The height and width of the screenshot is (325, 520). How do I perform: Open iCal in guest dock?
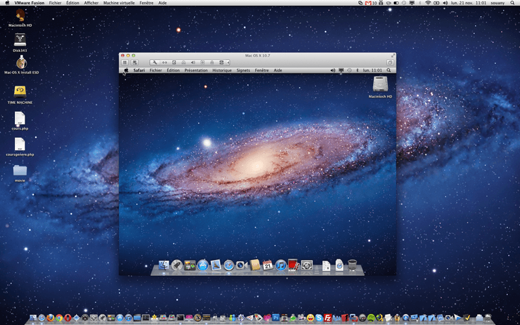(x=268, y=265)
